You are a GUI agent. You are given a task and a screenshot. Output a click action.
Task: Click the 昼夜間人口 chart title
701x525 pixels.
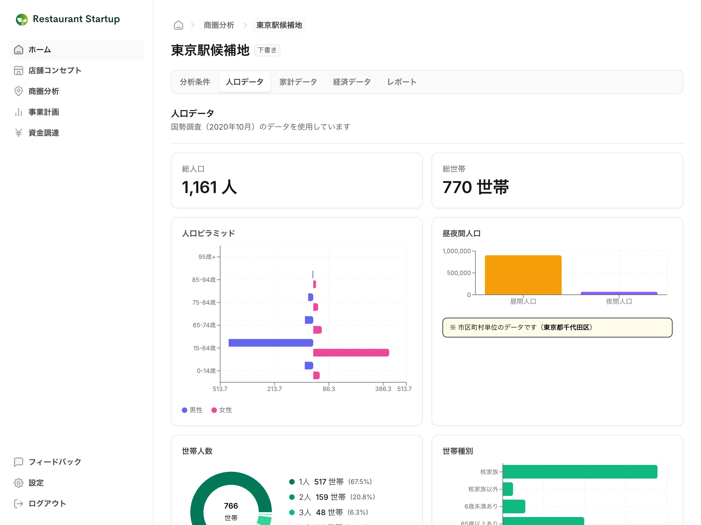click(462, 234)
